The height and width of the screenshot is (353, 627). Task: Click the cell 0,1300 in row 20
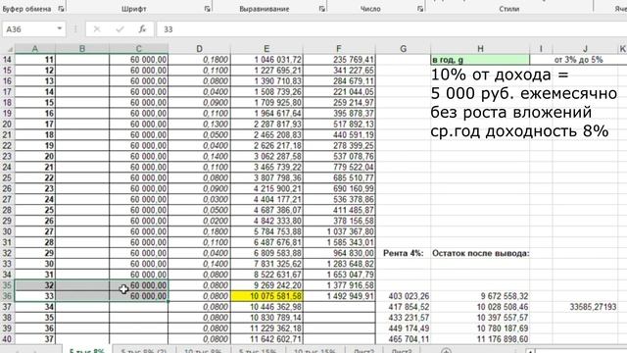[199, 125]
